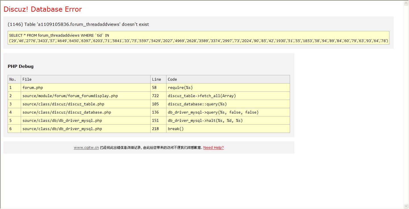The width and height of the screenshot is (409, 209).
Task: Click the PHP Debug heading
Action: 21,66
